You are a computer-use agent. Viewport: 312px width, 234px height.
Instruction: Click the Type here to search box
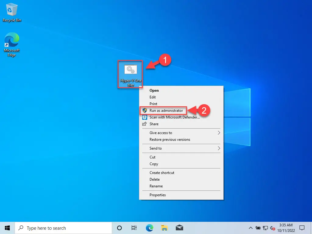[63, 228]
